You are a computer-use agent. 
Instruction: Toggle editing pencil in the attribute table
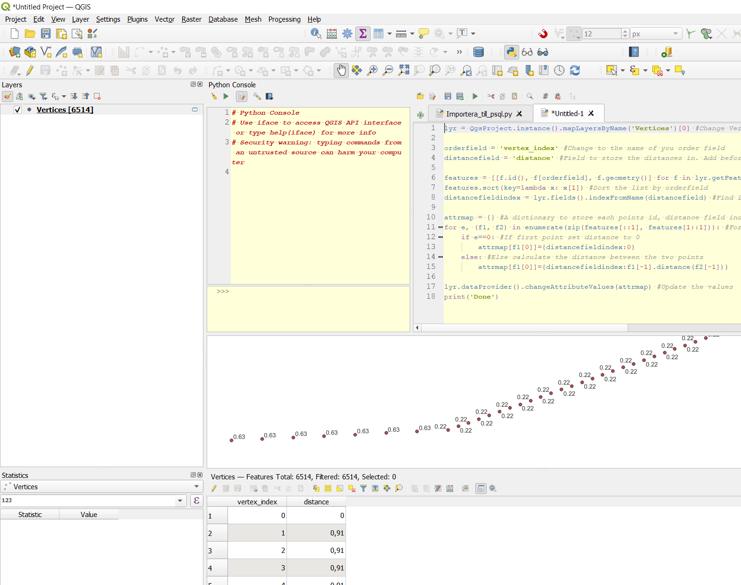tap(214, 488)
